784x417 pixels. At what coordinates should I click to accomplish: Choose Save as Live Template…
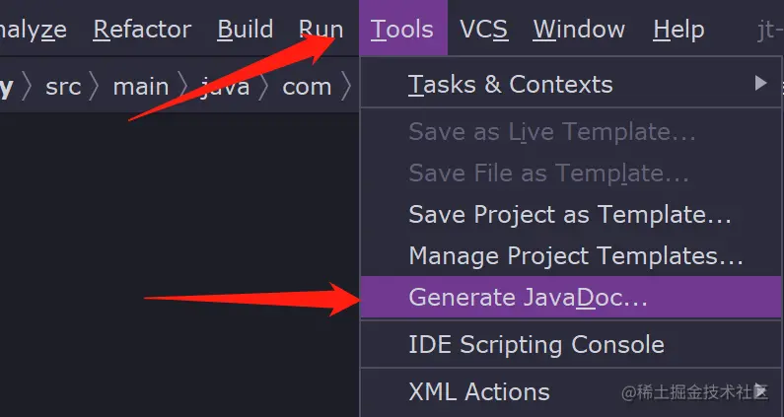[552, 131]
